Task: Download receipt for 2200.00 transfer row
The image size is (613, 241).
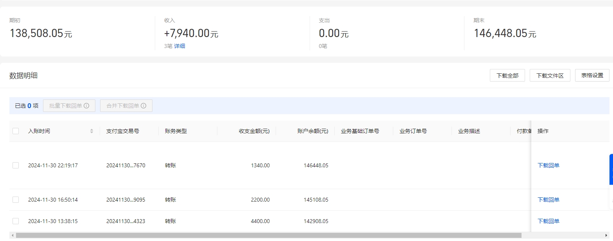Action: tap(548, 200)
